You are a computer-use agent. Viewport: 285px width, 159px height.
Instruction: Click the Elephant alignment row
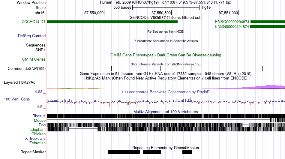tap(166, 129)
